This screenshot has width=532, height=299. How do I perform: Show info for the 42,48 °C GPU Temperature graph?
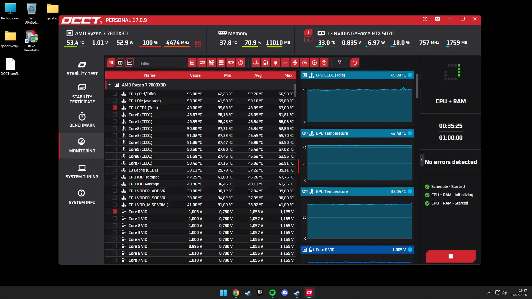click(410, 133)
